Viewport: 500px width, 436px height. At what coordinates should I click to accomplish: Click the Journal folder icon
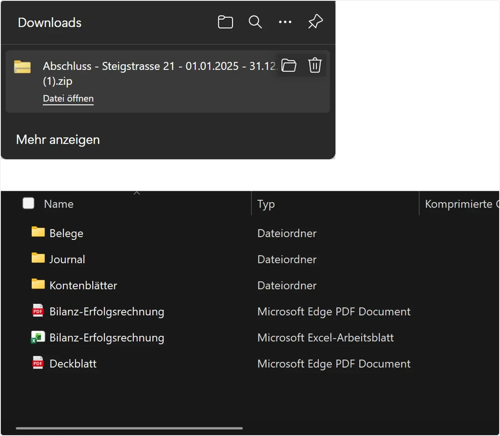[38, 258]
